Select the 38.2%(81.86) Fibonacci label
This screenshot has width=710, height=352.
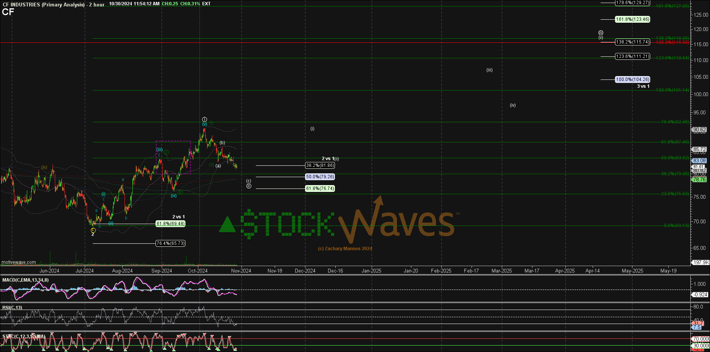[x=320, y=165]
